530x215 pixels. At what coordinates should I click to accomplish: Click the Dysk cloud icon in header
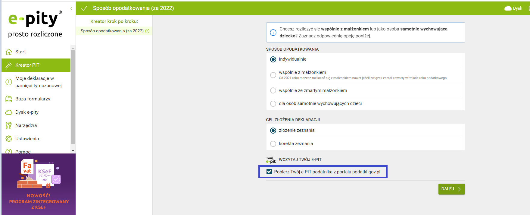(508, 8)
